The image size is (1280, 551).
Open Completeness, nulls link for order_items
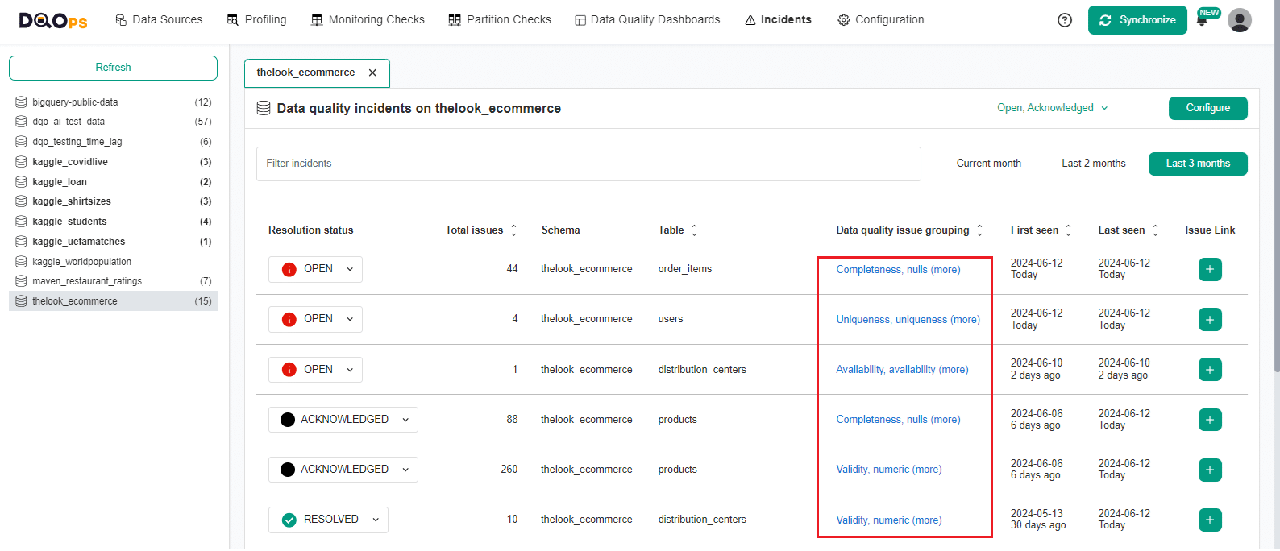898,270
